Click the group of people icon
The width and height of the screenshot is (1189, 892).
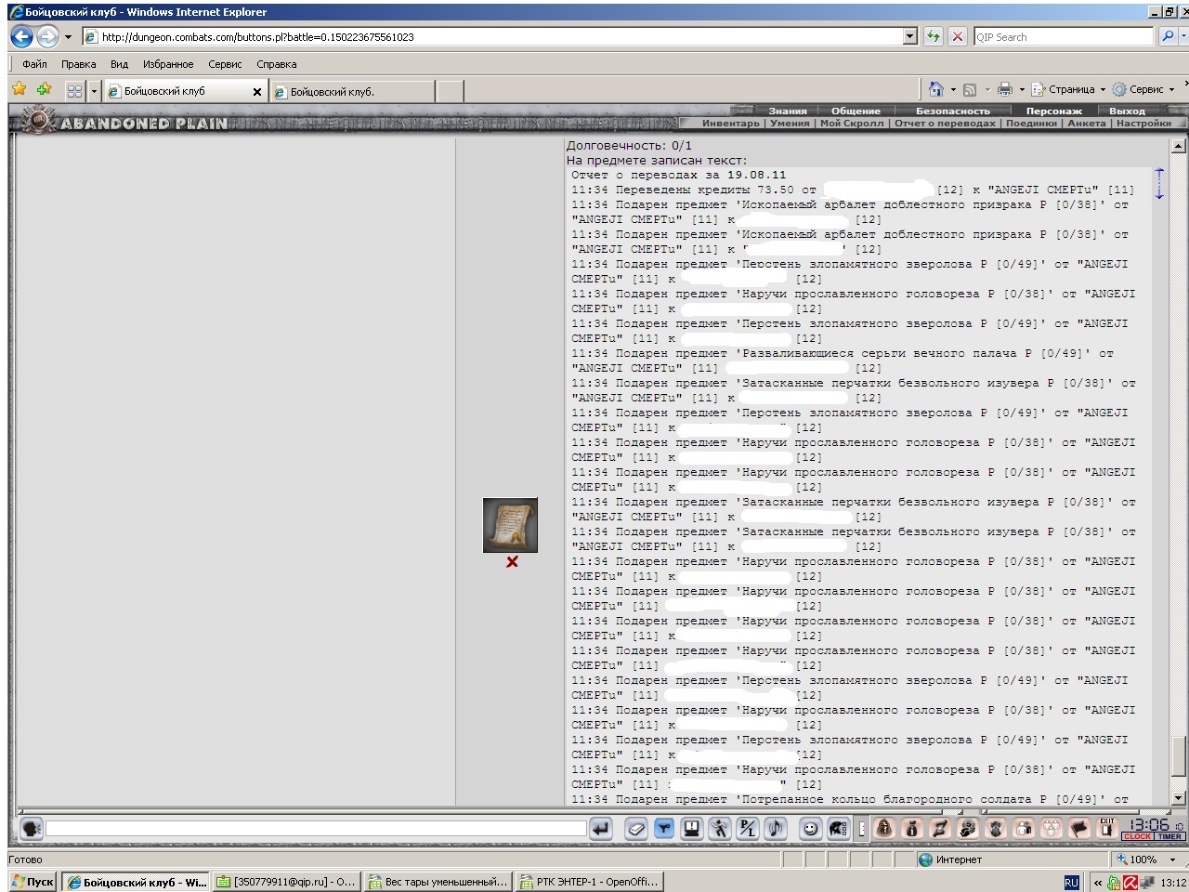[x=1052, y=828]
